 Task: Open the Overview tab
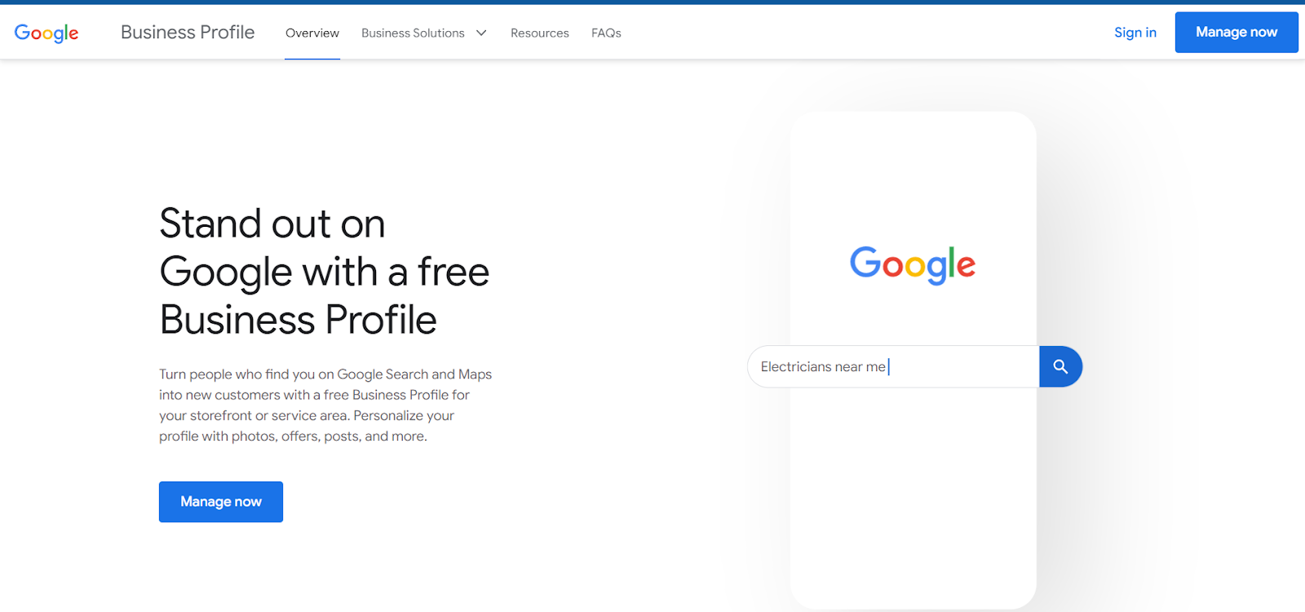coord(312,33)
